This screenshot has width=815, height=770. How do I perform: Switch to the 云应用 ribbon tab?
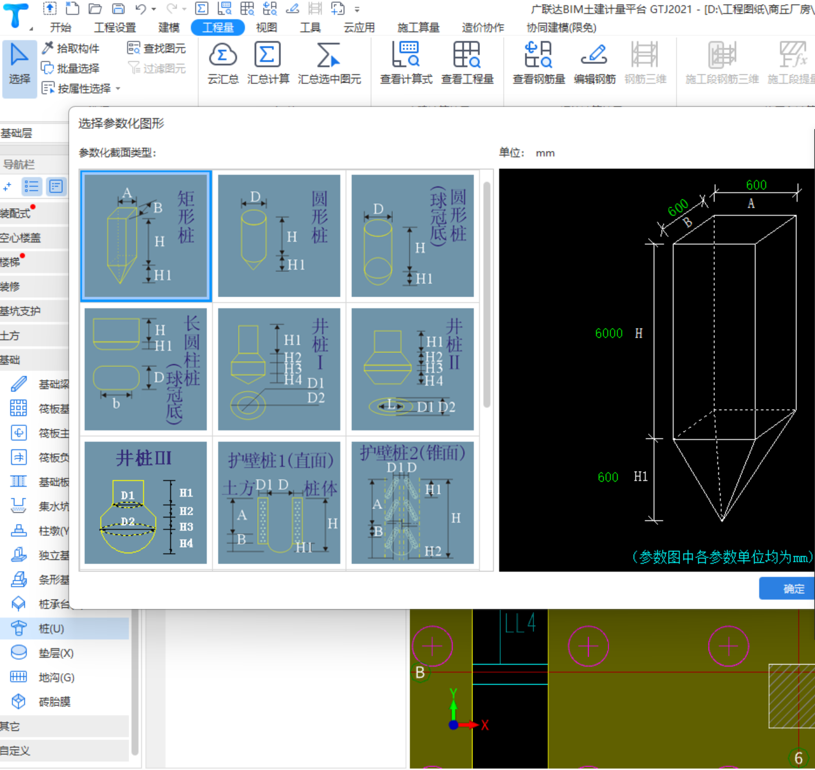click(x=359, y=27)
